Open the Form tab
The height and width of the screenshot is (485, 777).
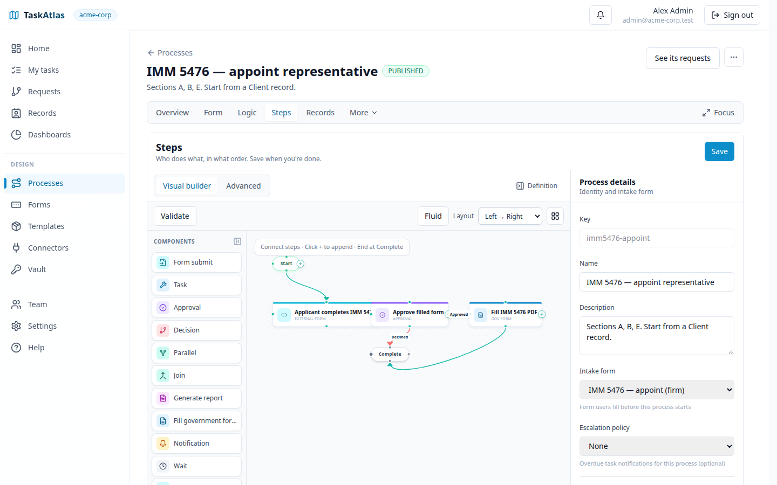pyautogui.click(x=213, y=113)
